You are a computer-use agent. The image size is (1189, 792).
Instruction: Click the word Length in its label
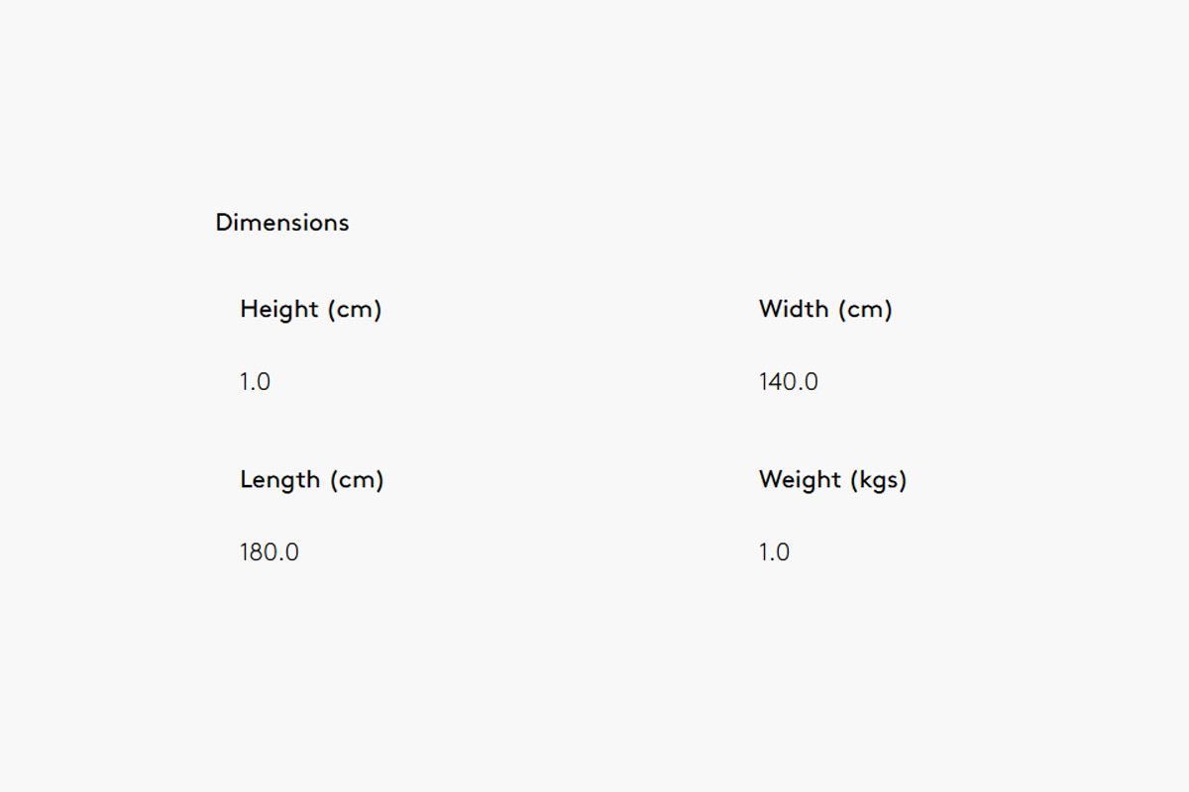(x=279, y=480)
